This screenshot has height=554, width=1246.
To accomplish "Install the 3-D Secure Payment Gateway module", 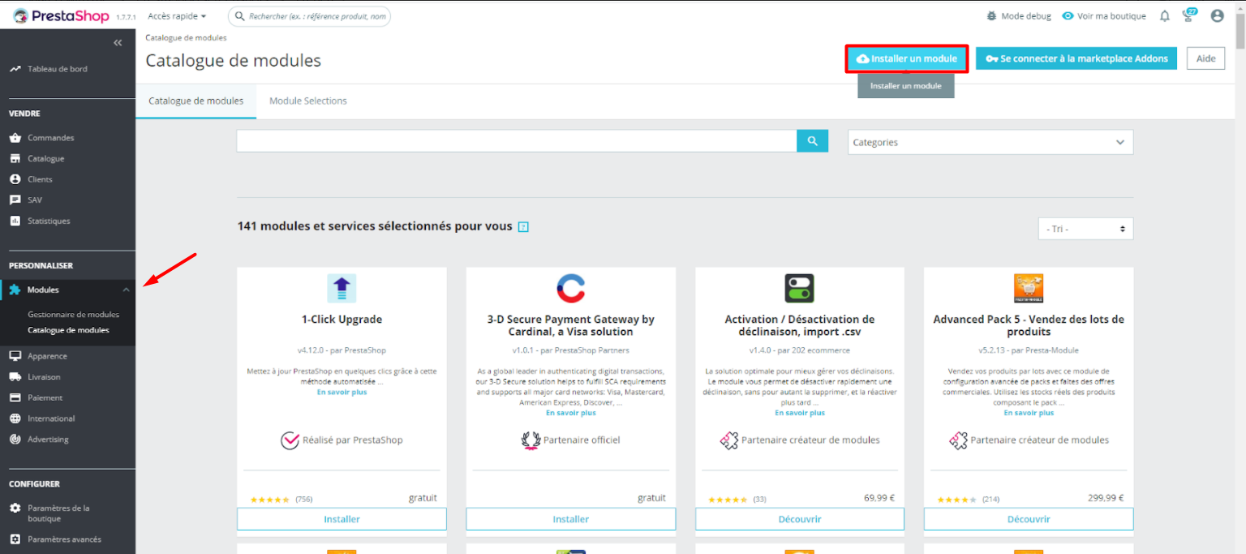I will click(x=571, y=519).
